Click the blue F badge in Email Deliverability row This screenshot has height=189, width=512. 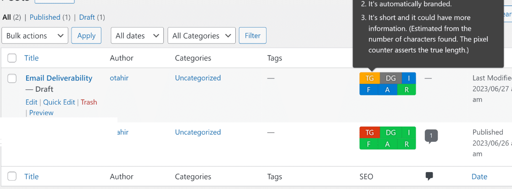click(x=369, y=90)
